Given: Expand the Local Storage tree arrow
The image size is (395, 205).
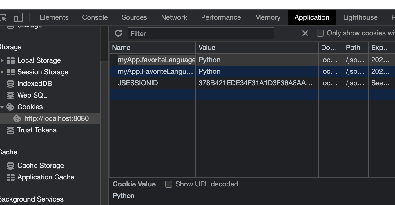Looking at the screenshot, I should [2, 60].
